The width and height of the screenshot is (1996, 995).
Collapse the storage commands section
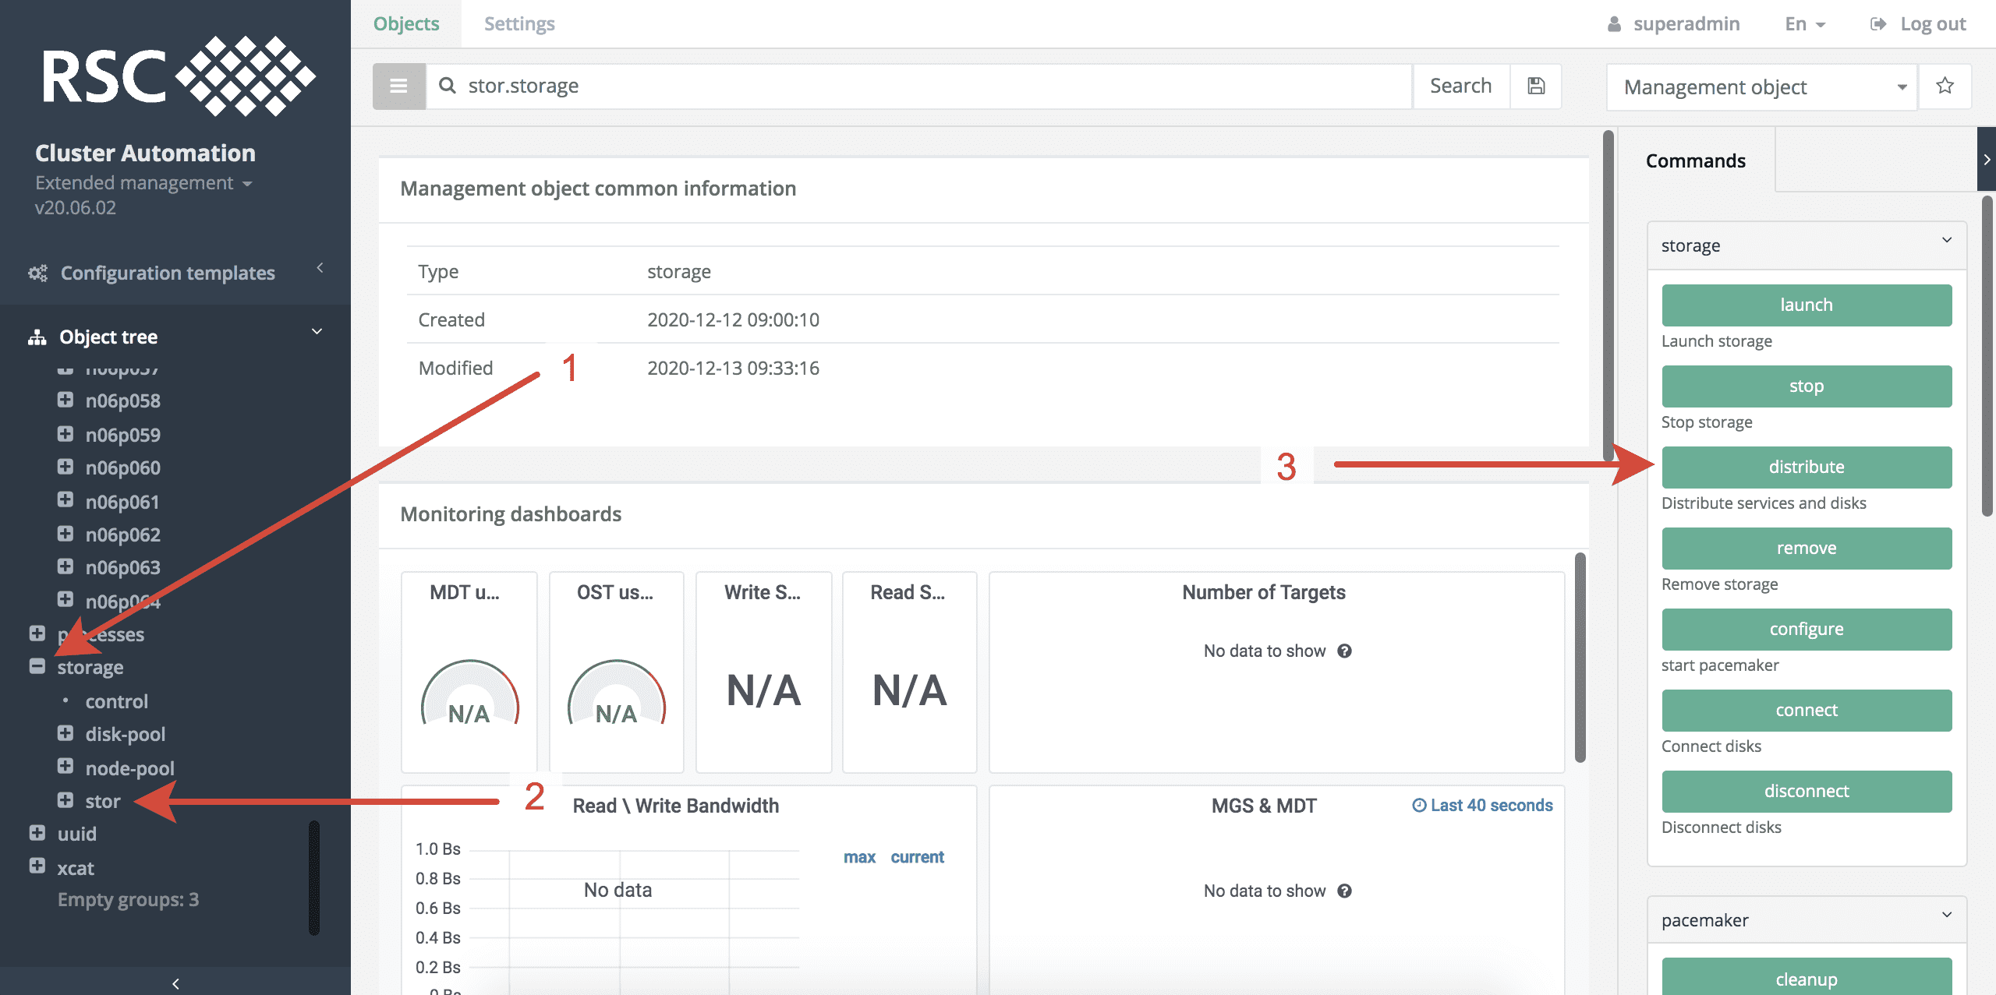pos(1946,240)
